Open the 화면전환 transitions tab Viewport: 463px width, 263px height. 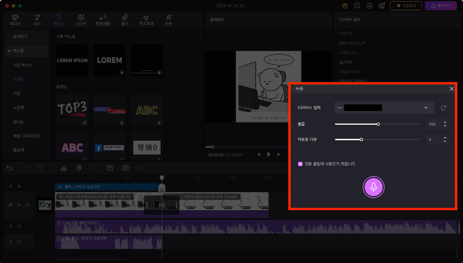pos(102,20)
